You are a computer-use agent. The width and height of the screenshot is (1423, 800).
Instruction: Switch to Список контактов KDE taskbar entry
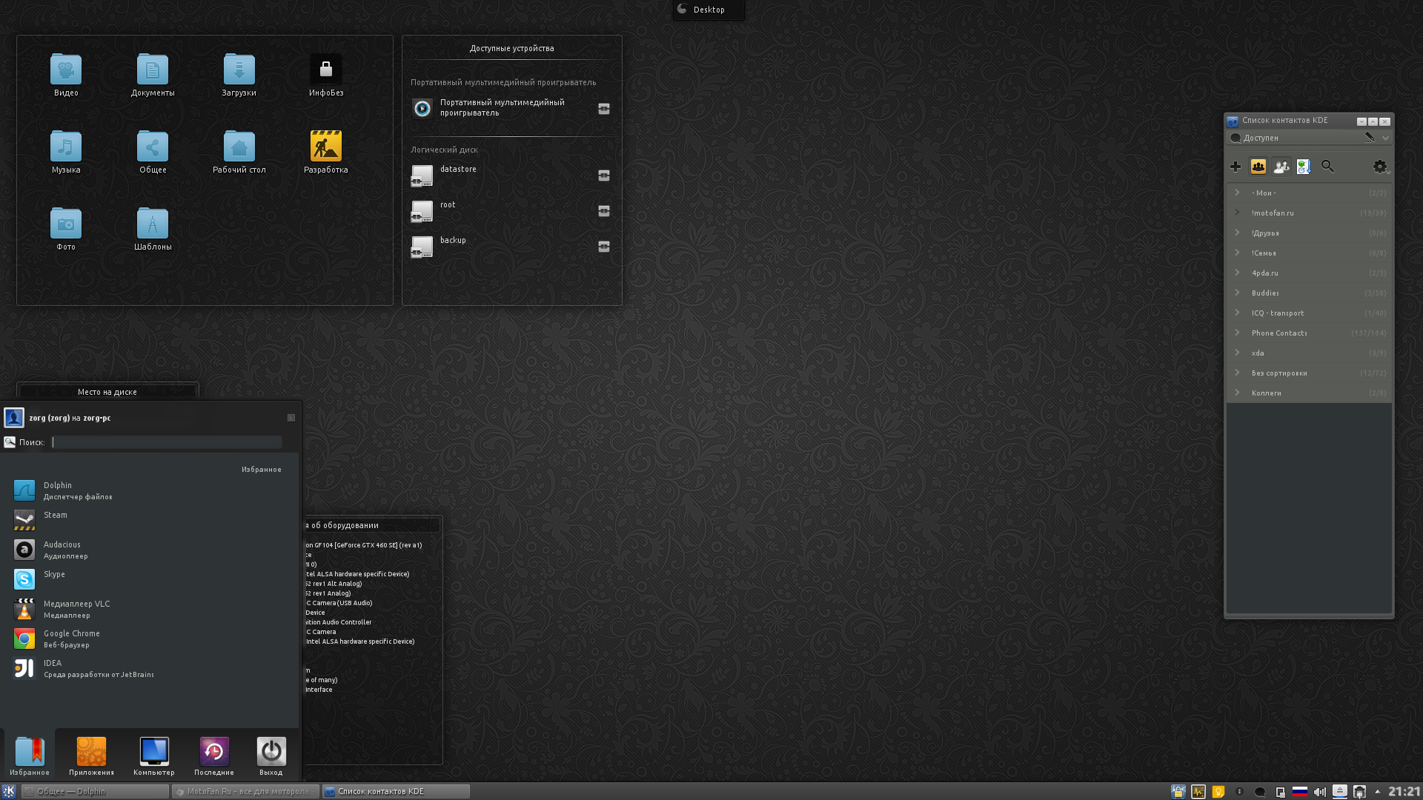coord(396,791)
